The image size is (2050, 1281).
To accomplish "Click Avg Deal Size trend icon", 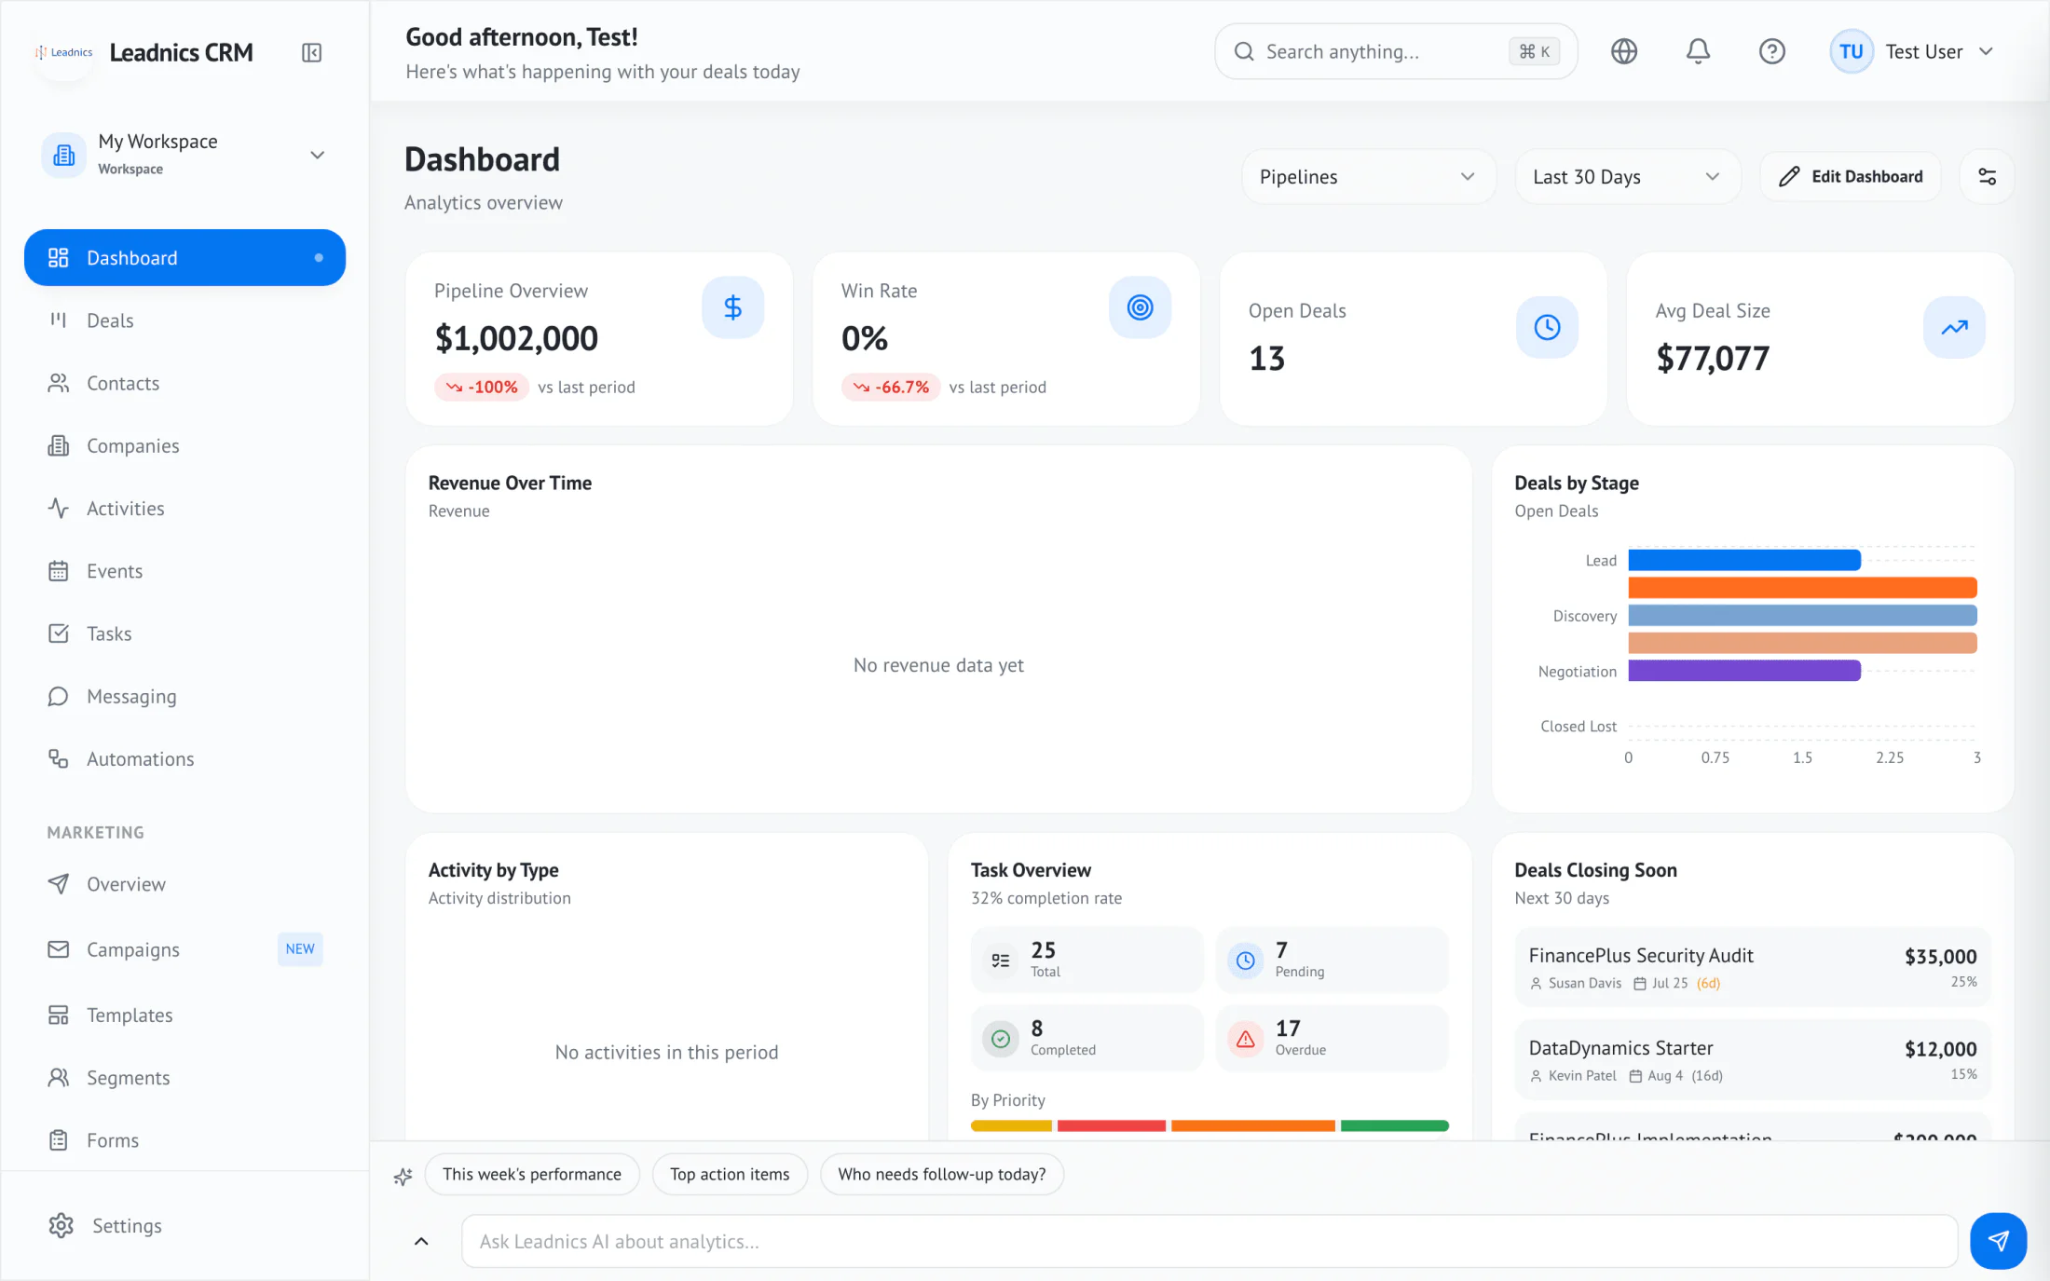I will coord(1954,327).
